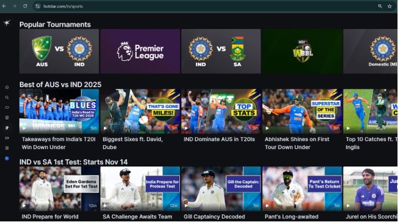
Task: Open the Movies sidebar icon
Action: click(7, 118)
